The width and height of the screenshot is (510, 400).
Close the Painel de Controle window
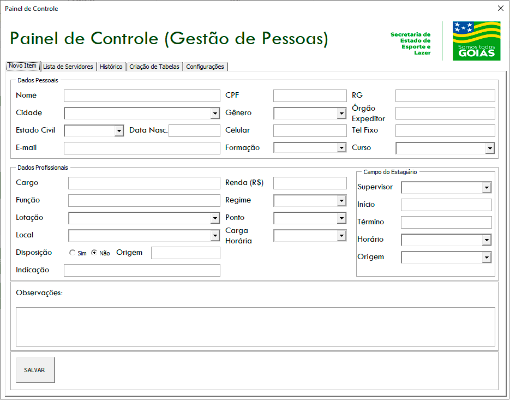coord(501,9)
